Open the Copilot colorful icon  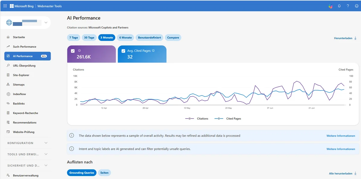tap(330, 6)
